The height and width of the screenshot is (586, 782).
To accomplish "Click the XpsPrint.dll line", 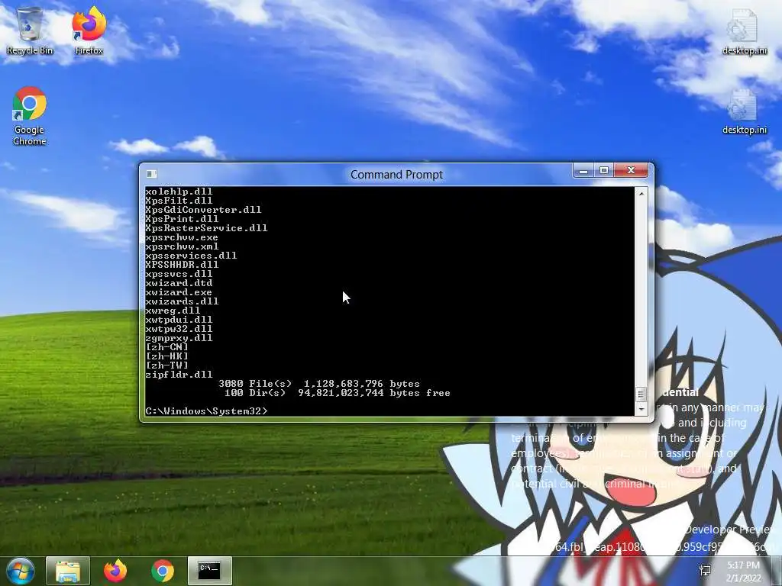I will [182, 219].
